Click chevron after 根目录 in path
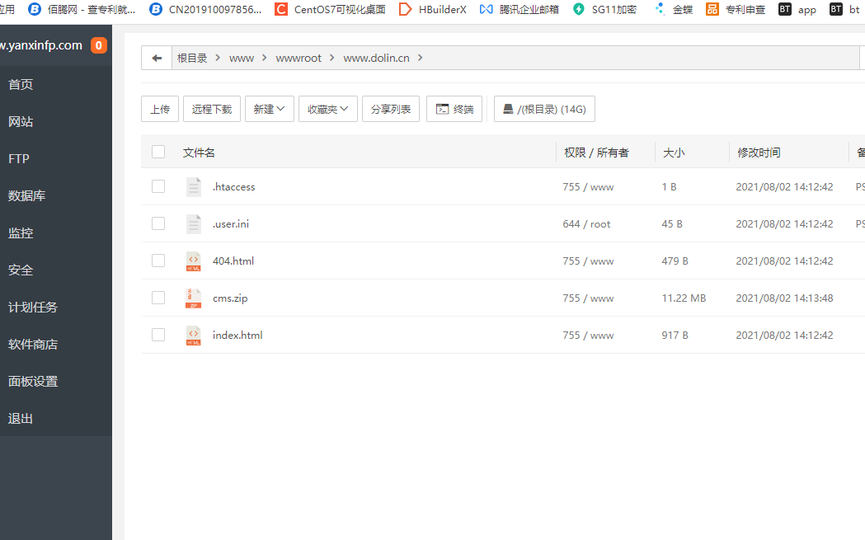Image resolution: width=865 pixels, height=540 pixels. (x=218, y=58)
